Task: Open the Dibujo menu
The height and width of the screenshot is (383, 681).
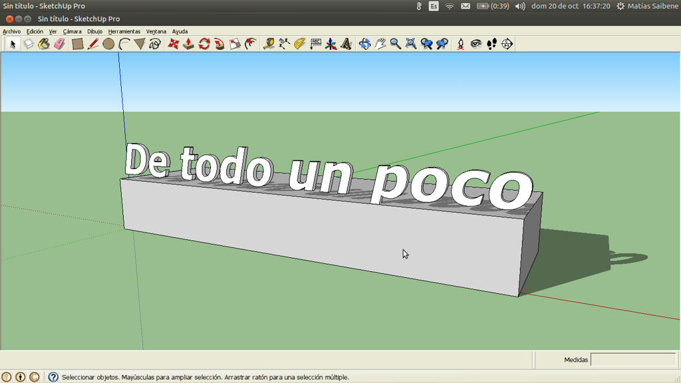Action: (x=94, y=31)
